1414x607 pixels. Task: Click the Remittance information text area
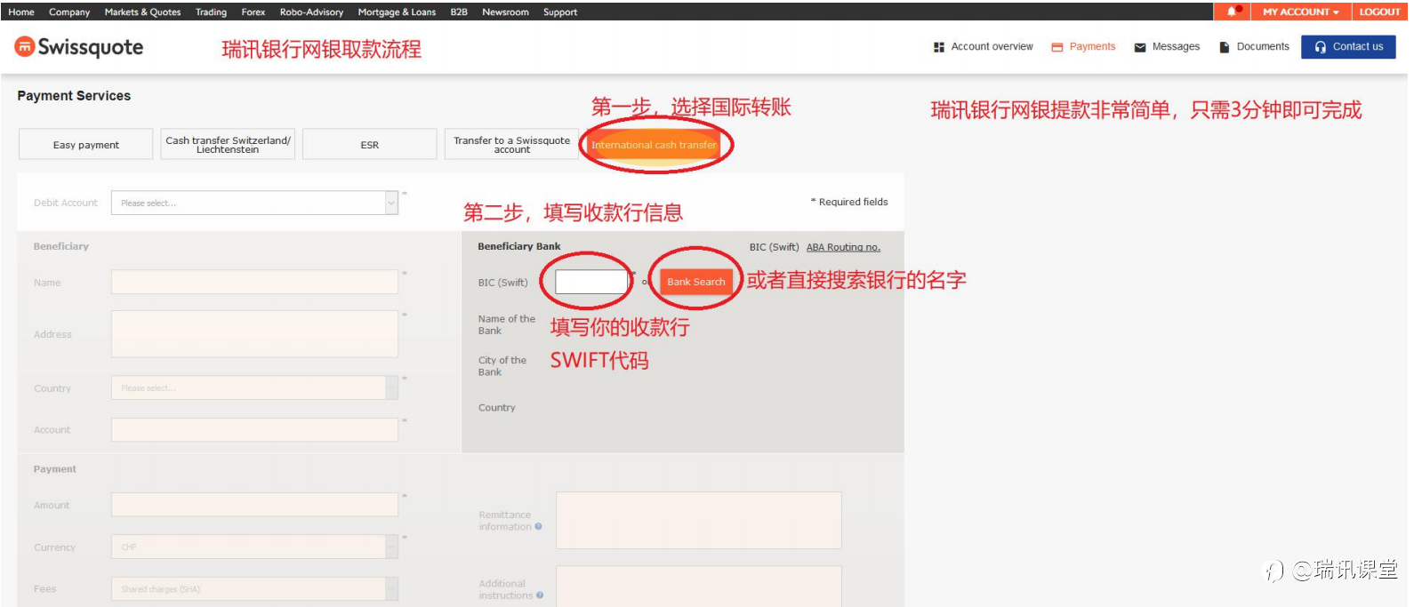coord(699,520)
